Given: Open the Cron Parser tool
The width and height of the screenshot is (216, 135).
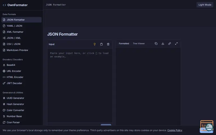Looking at the screenshot, I should pyautogui.click(x=22, y=122).
